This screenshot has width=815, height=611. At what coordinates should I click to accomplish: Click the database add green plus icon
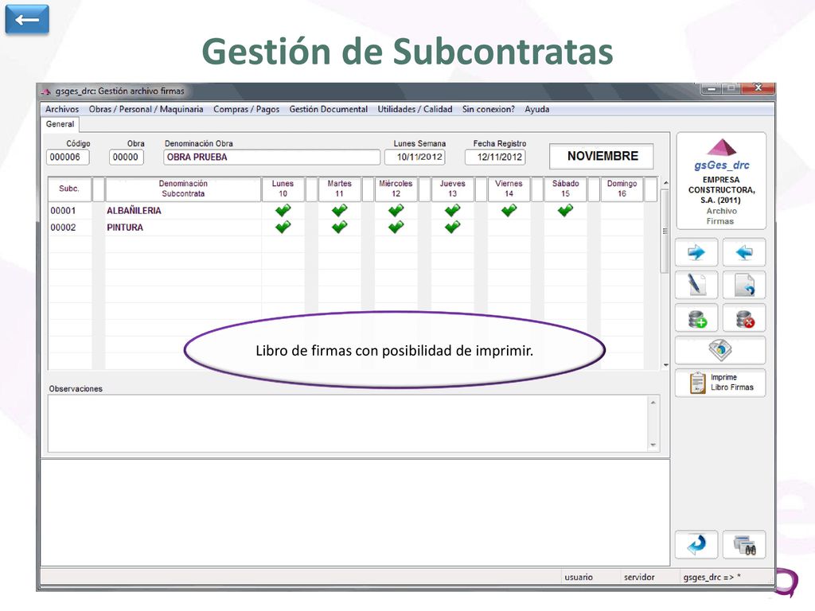pos(696,318)
